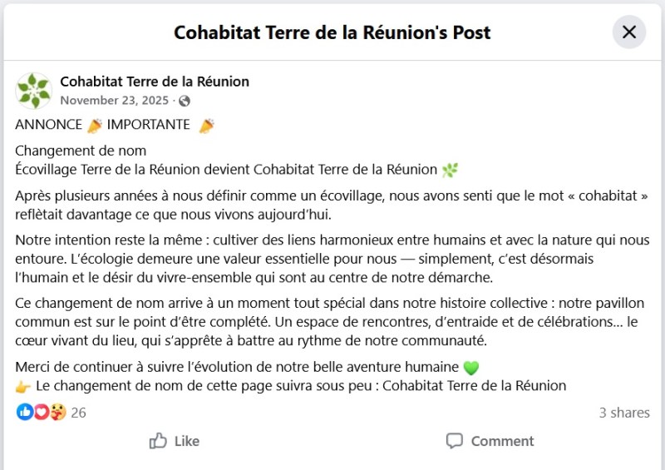The image size is (665, 470).
Task: Click the blue thumbs-up reaction icon
Action: [x=24, y=412]
